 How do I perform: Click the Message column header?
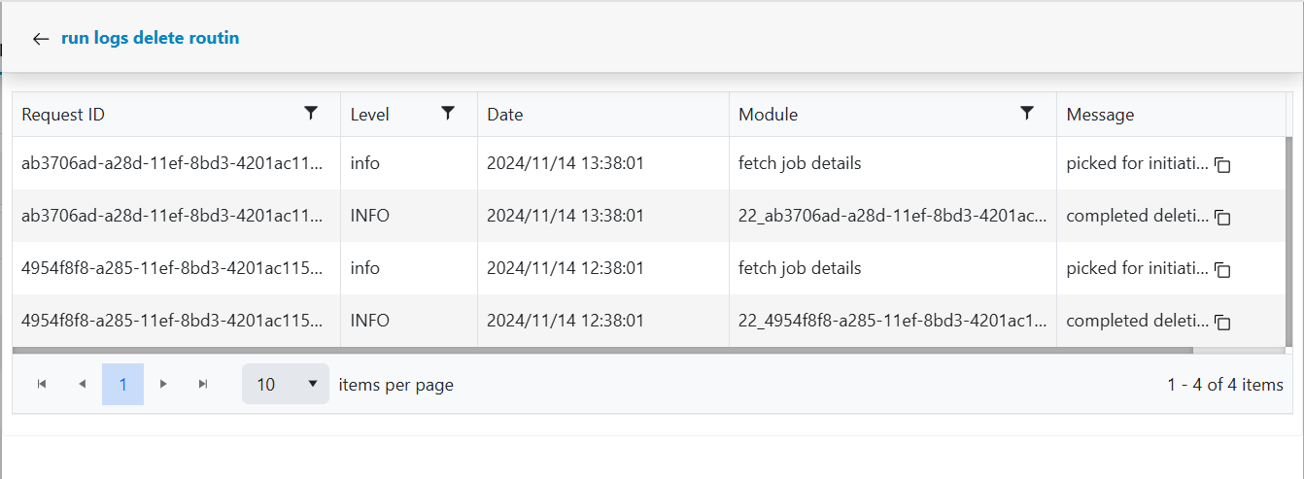tap(1100, 115)
